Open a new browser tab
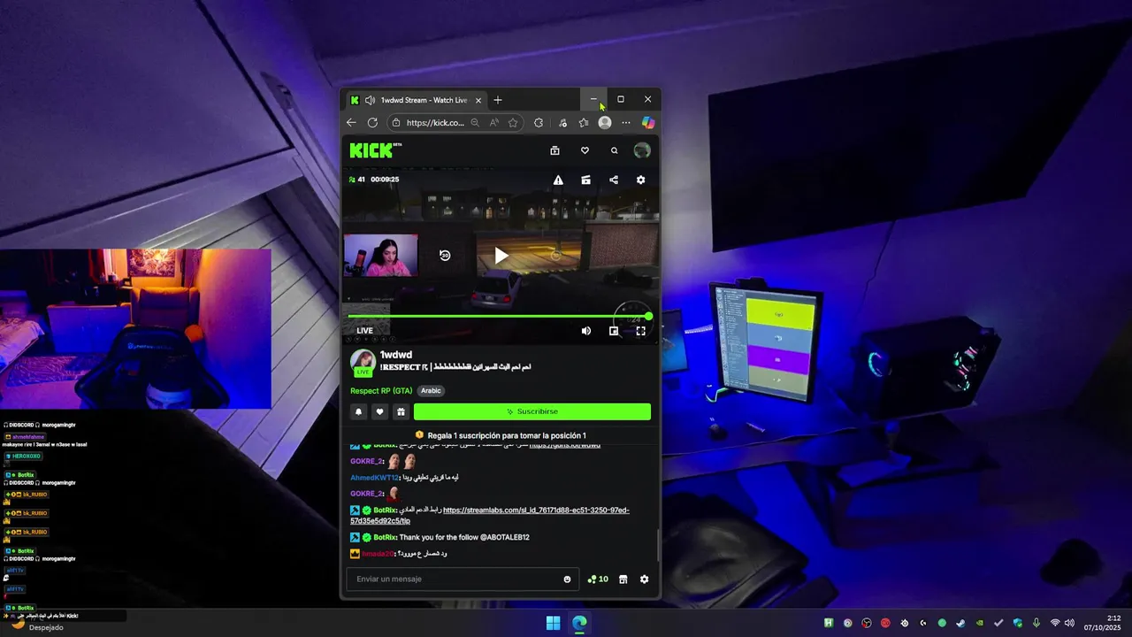The height and width of the screenshot is (637, 1132). [498, 100]
